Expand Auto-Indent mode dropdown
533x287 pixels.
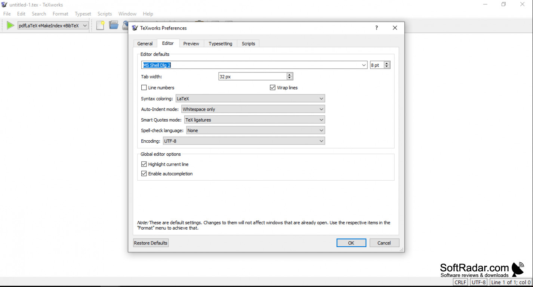pos(253,109)
